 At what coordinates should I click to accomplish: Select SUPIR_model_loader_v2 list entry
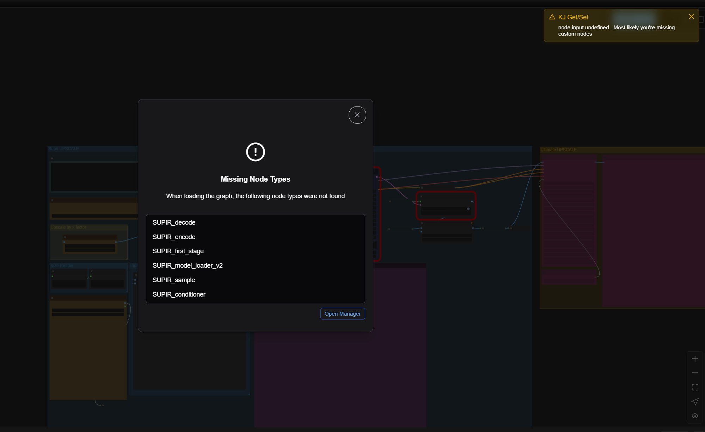pyautogui.click(x=188, y=266)
